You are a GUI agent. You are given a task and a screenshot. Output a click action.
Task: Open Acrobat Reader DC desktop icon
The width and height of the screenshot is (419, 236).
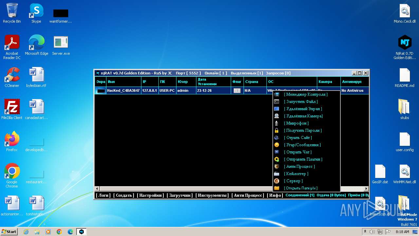pos(12,47)
